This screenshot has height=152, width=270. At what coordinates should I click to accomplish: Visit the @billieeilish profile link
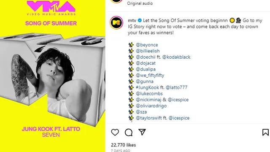148,51
